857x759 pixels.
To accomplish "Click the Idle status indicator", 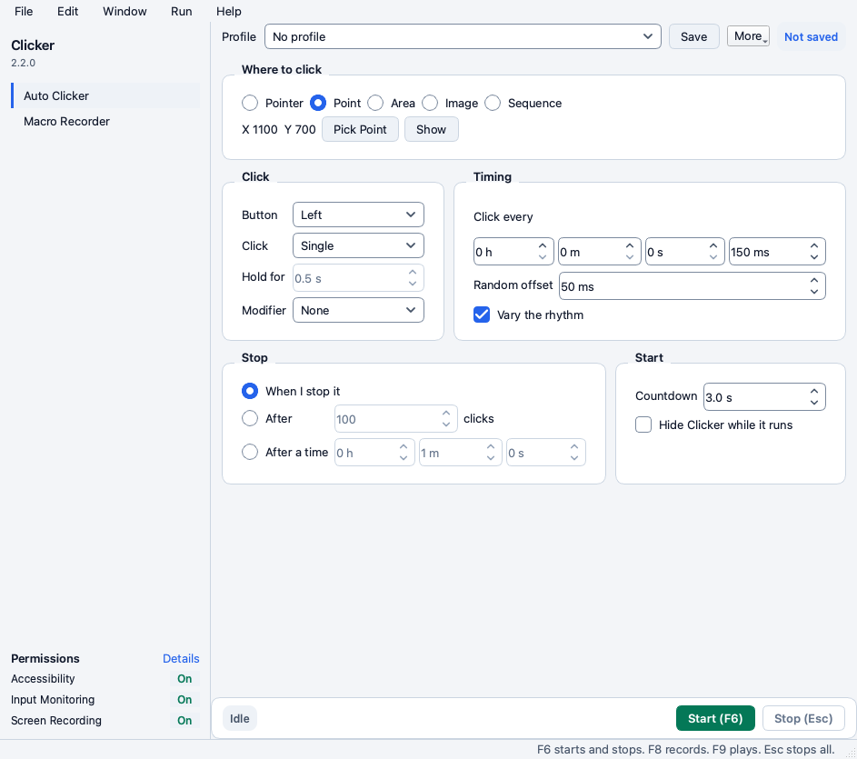I will [x=239, y=718].
